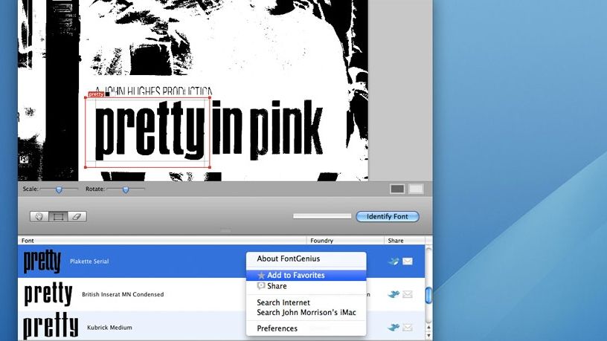This screenshot has height=341, width=607.
Task: Click the Scale slider handle
Action: pos(58,189)
